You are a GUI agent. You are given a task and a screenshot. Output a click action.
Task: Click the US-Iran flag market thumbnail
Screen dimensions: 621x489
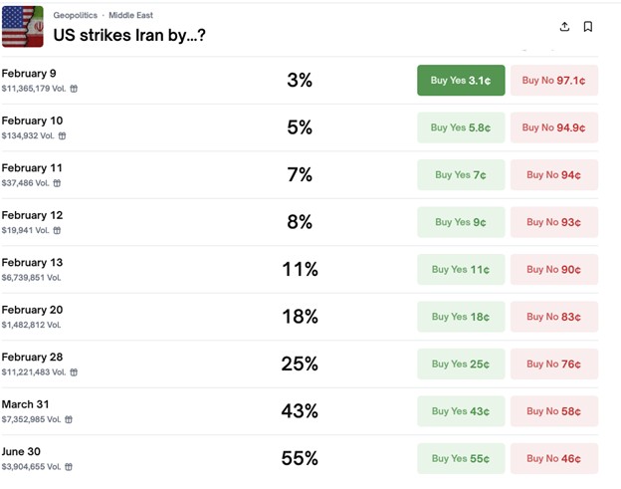coord(22,27)
